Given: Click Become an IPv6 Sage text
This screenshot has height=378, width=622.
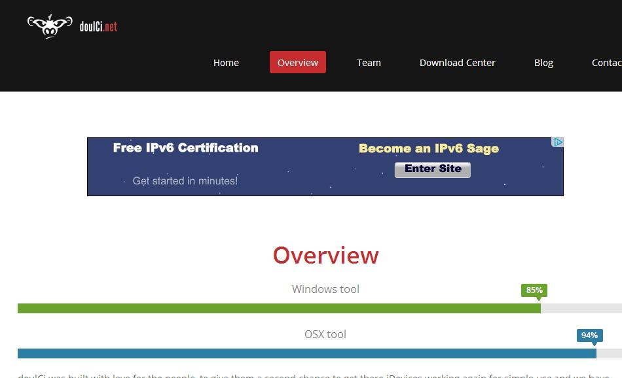Looking at the screenshot, I should pyautogui.click(x=429, y=148).
